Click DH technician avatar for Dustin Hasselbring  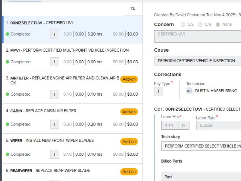coord(189,91)
